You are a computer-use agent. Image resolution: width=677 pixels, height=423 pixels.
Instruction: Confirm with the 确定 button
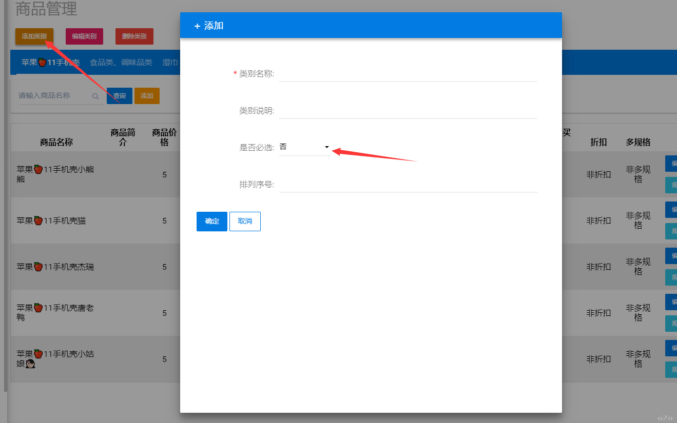pos(211,221)
